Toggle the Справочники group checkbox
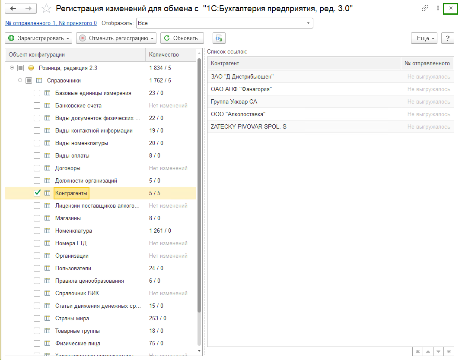 coord(29,80)
